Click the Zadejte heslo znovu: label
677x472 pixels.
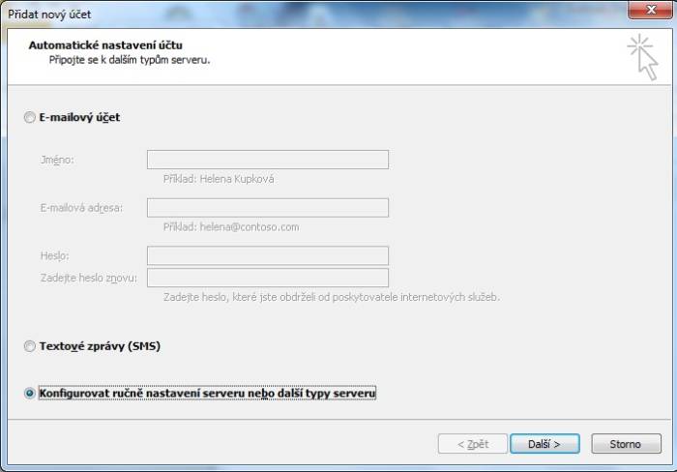(x=89, y=279)
